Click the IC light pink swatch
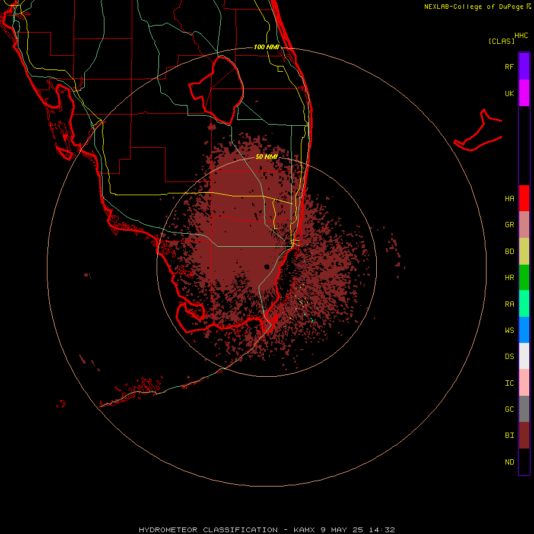Viewport: 534px width, 534px height. click(524, 383)
